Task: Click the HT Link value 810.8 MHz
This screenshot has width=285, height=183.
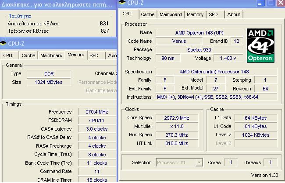Action: 177,143
